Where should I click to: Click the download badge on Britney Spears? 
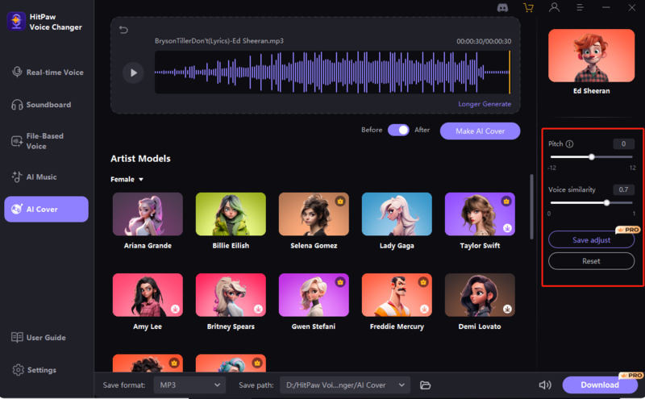pyautogui.click(x=258, y=309)
